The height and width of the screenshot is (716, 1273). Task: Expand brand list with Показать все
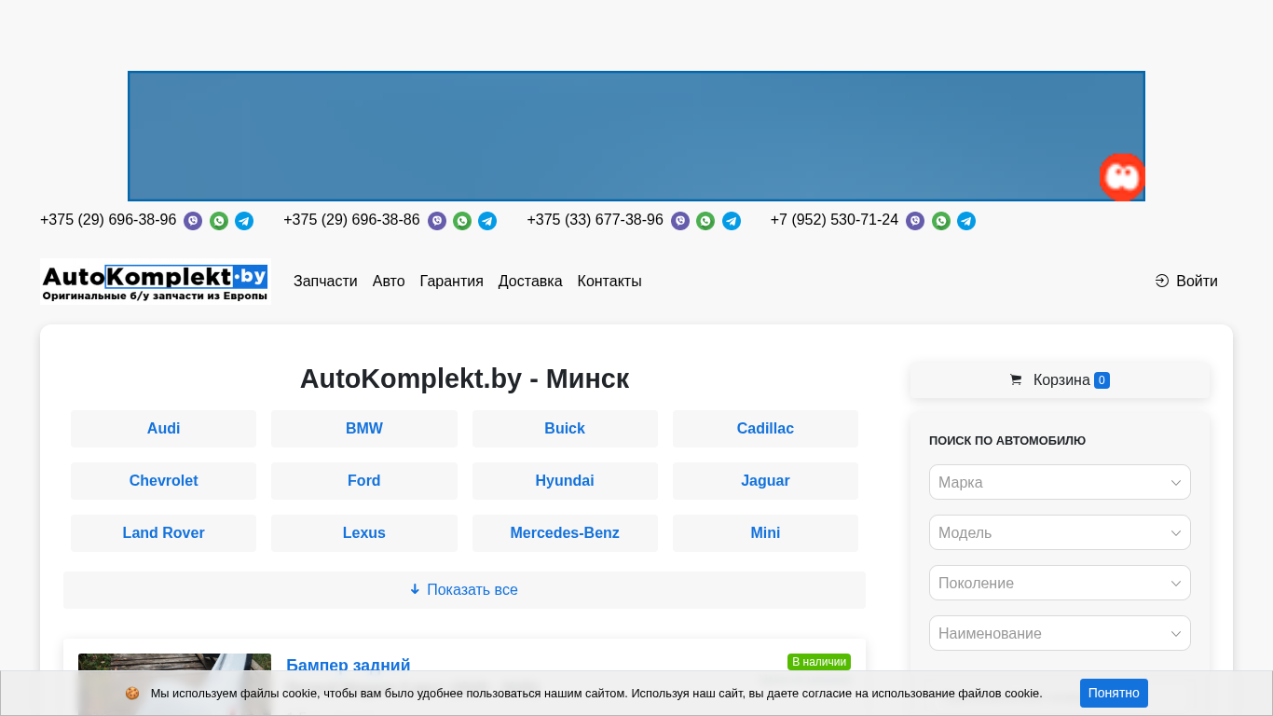coord(464,590)
